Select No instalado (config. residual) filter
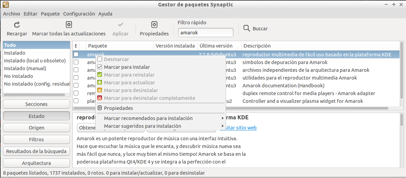Image resolution: width=406 pixels, height=178 pixels. pyautogui.click(x=36, y=84)
